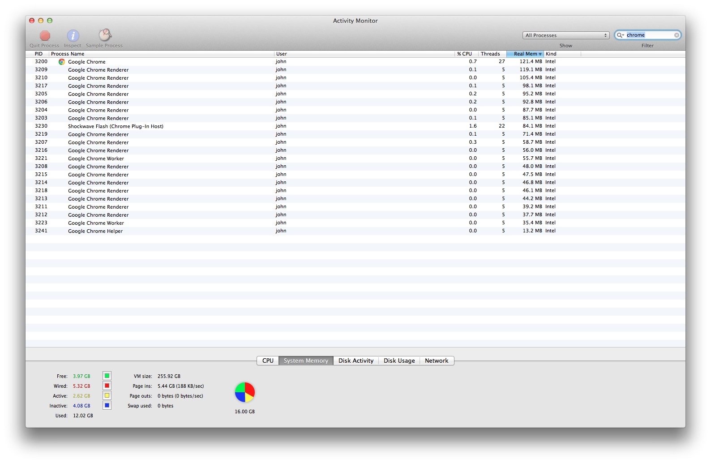The image size is (711, 463).
Task: Open the Network tab
Action: tap(437, 360)
